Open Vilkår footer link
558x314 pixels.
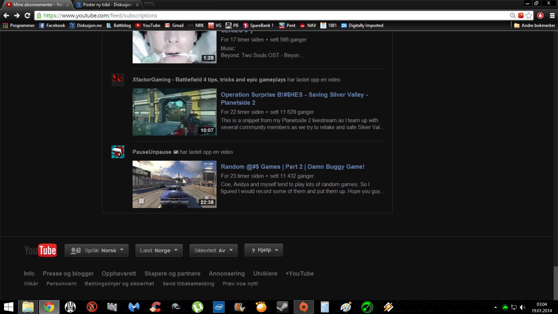[x=31, y=284]
